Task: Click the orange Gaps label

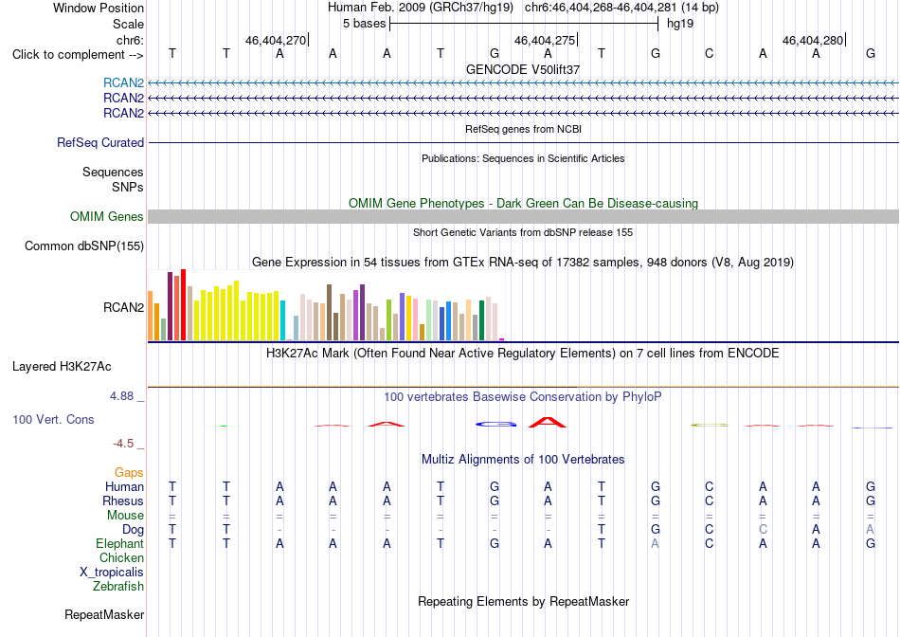Action: coord(129,472)
